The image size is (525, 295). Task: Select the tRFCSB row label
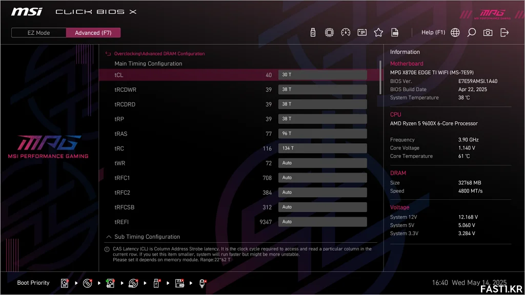click(x=124, y=207)
